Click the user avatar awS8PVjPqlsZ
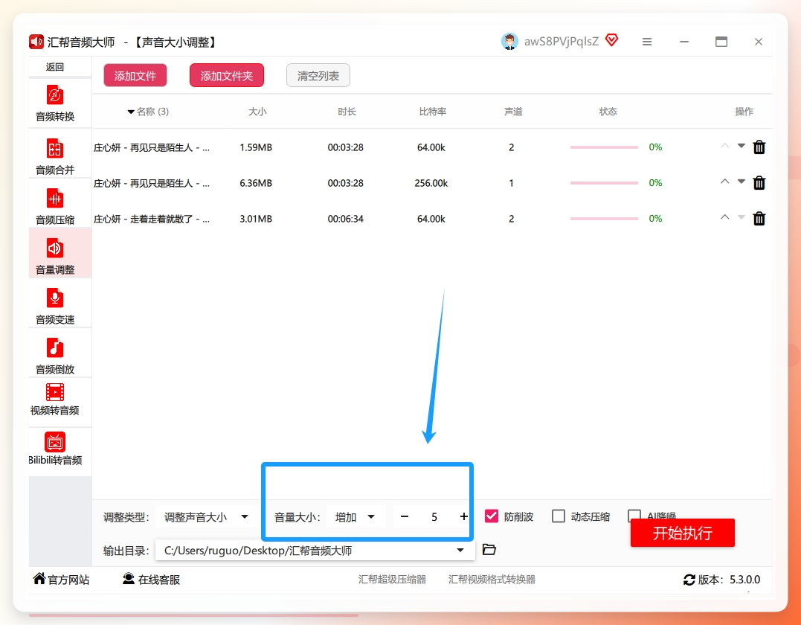This screenshot has height=625, width=801. (509, 42)
